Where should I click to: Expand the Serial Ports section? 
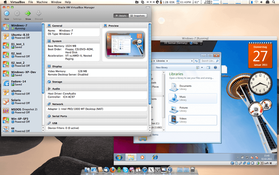click(60, 116)
